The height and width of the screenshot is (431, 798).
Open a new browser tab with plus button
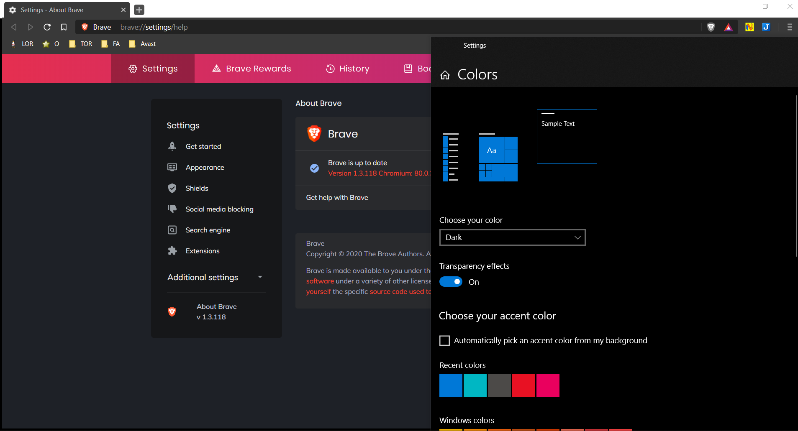(139, 10)
